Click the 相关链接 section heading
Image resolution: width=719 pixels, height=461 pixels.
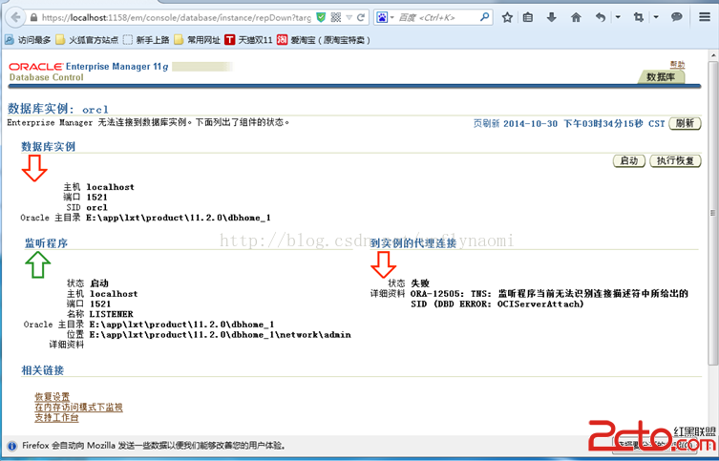tap(43, 370)
